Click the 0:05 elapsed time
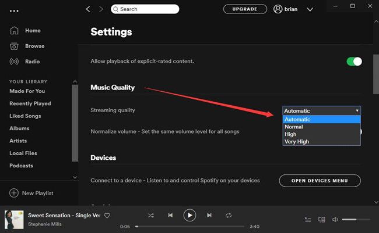 point(125,227)
